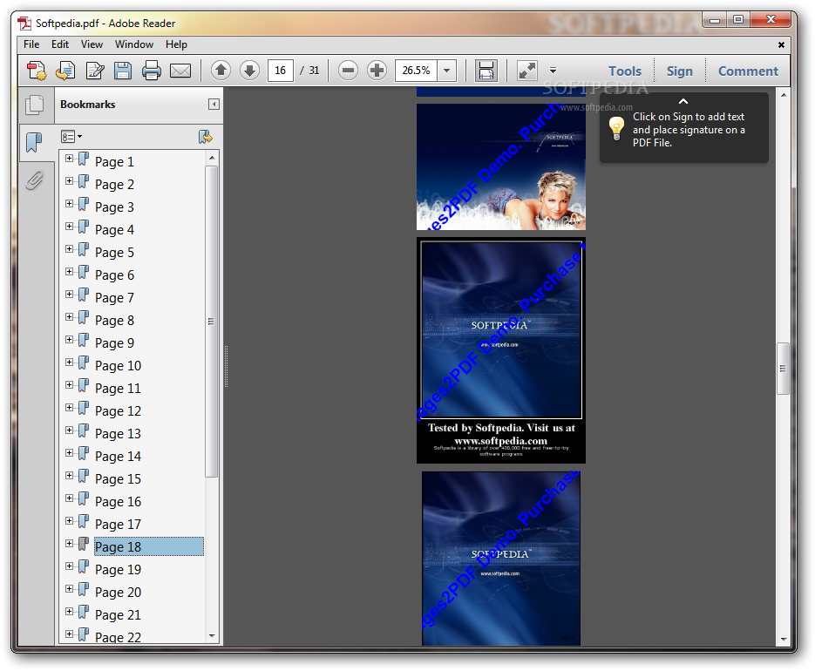815x671 pixels.
Task: Open the Window menu
Action: coord(134,44)
